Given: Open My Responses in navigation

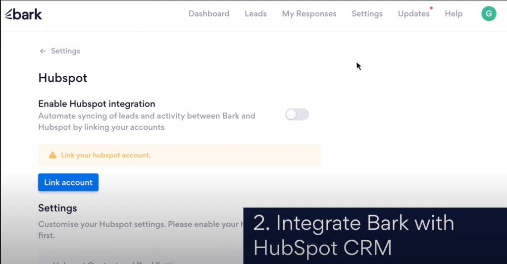Looking at the screenshot, I should pos(309,13).
